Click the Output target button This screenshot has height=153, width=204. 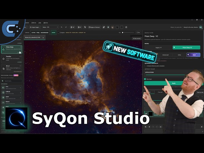(35, 27)
